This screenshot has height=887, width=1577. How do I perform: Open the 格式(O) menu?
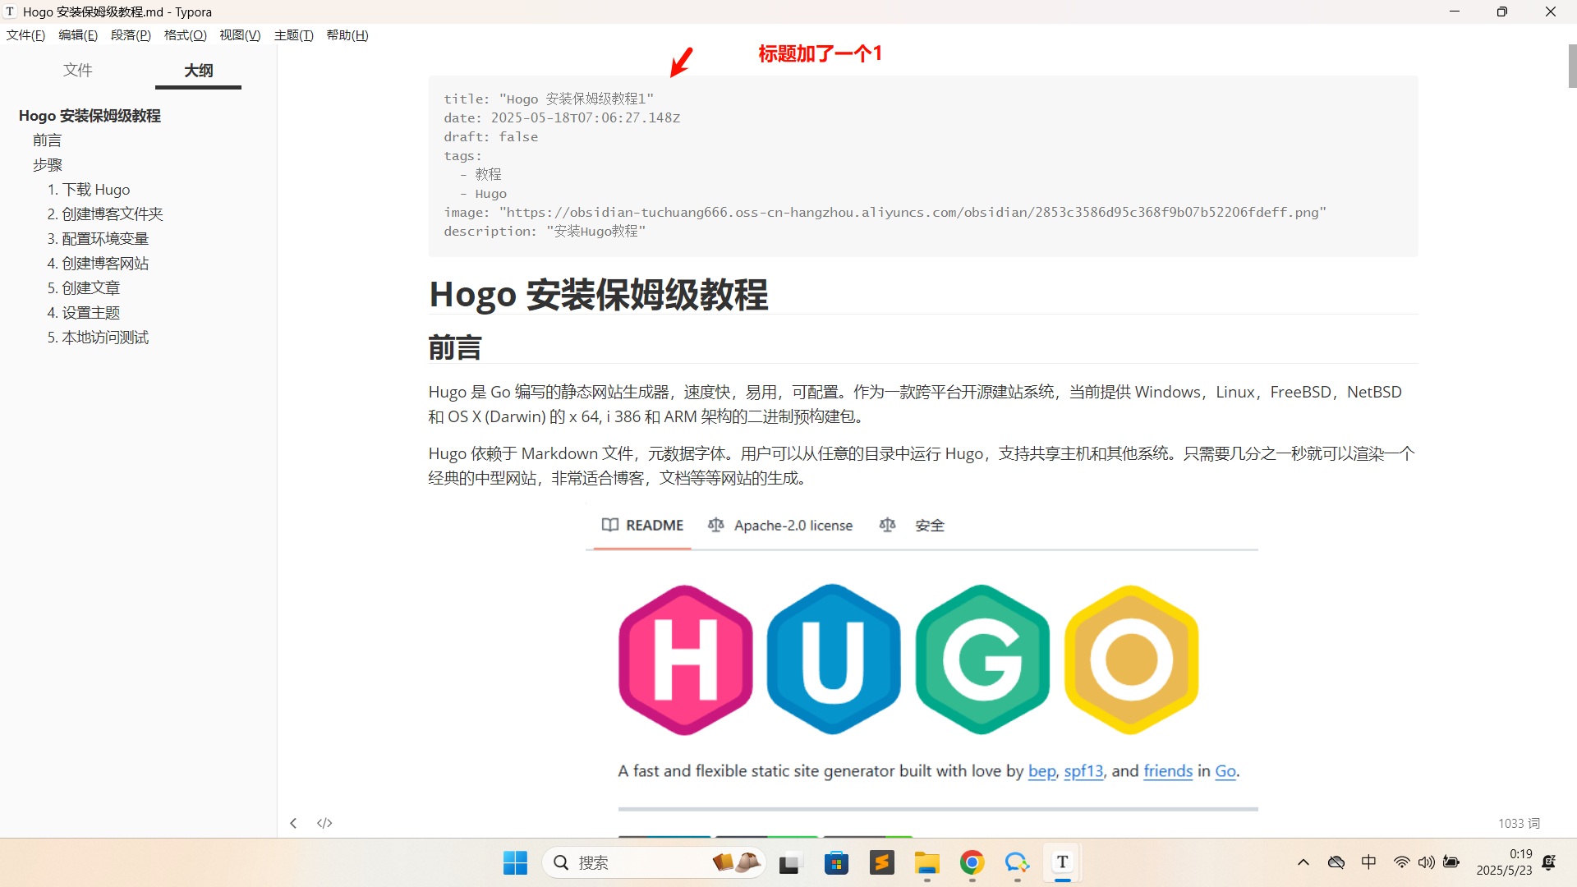click(x=185, y=35)
